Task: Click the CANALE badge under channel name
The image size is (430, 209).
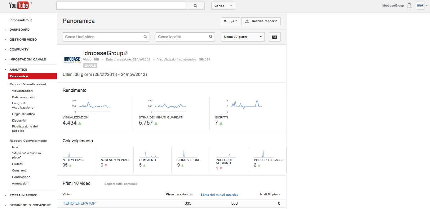Action: click(x=90, y=65)
